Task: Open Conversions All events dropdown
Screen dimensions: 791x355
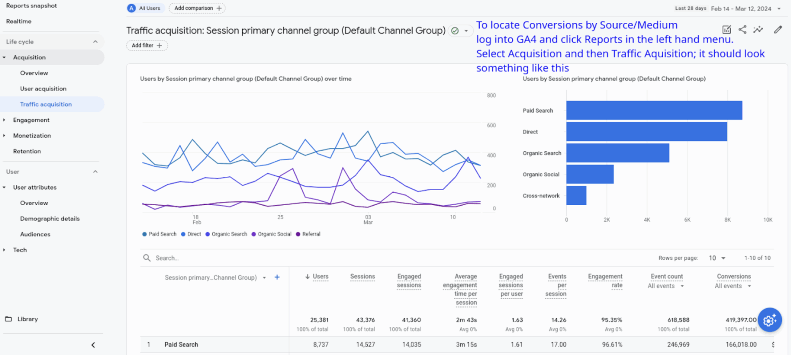Action: 733,286
